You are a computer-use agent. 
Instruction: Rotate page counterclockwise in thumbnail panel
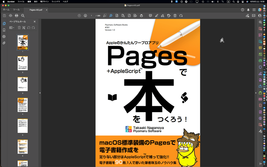point(29,28)
